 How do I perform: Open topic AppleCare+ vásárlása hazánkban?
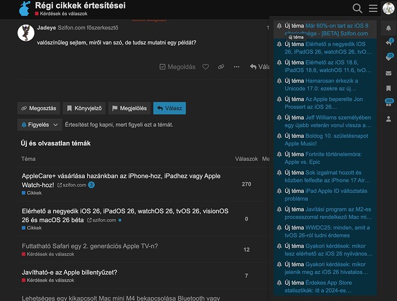click(121, 181)
